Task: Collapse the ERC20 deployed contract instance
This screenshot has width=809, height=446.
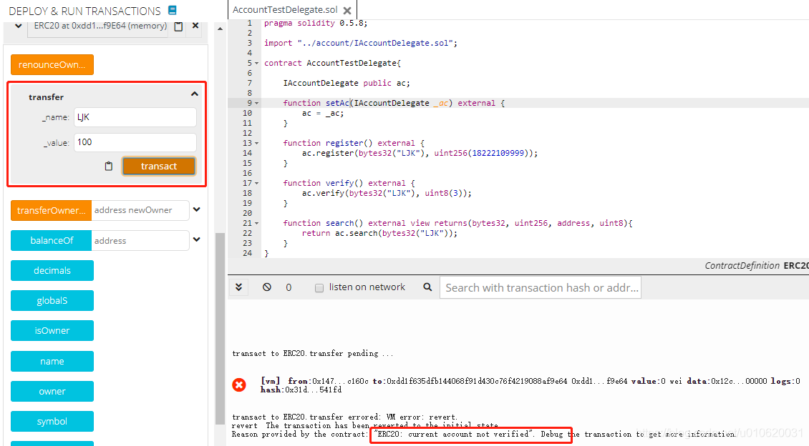Action: coord(19,26)
